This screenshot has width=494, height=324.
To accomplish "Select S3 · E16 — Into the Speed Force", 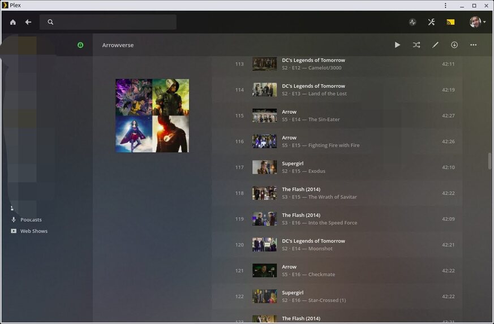I will click(320, 223).
